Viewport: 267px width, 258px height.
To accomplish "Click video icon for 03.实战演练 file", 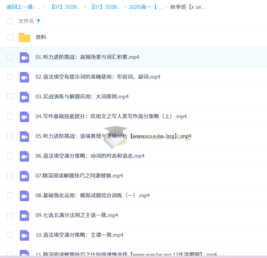I will (24, 97).
